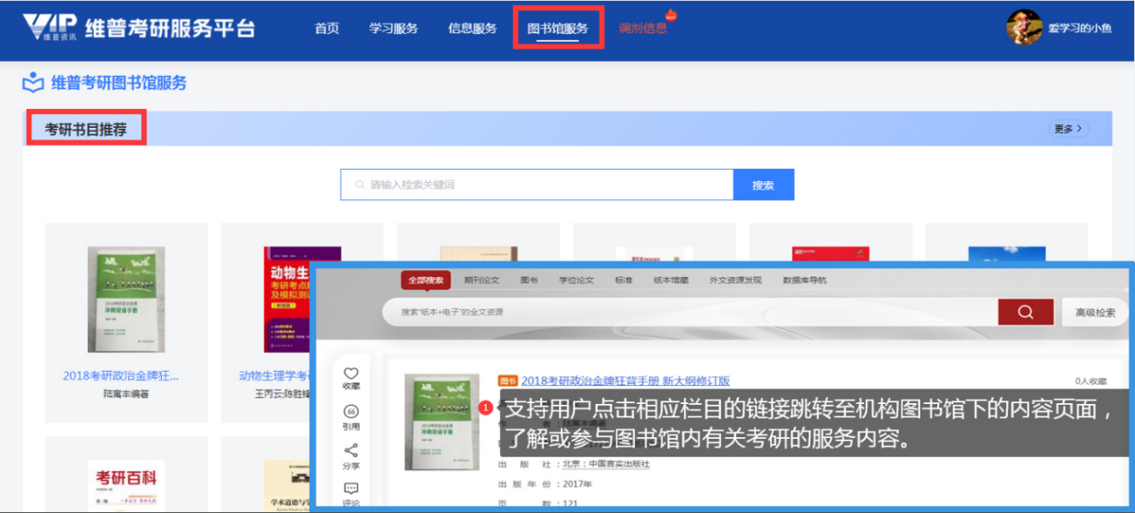Click the 请输入检索关键词 search field
The image size is (1135, 513).
click(x=537, y=185)
